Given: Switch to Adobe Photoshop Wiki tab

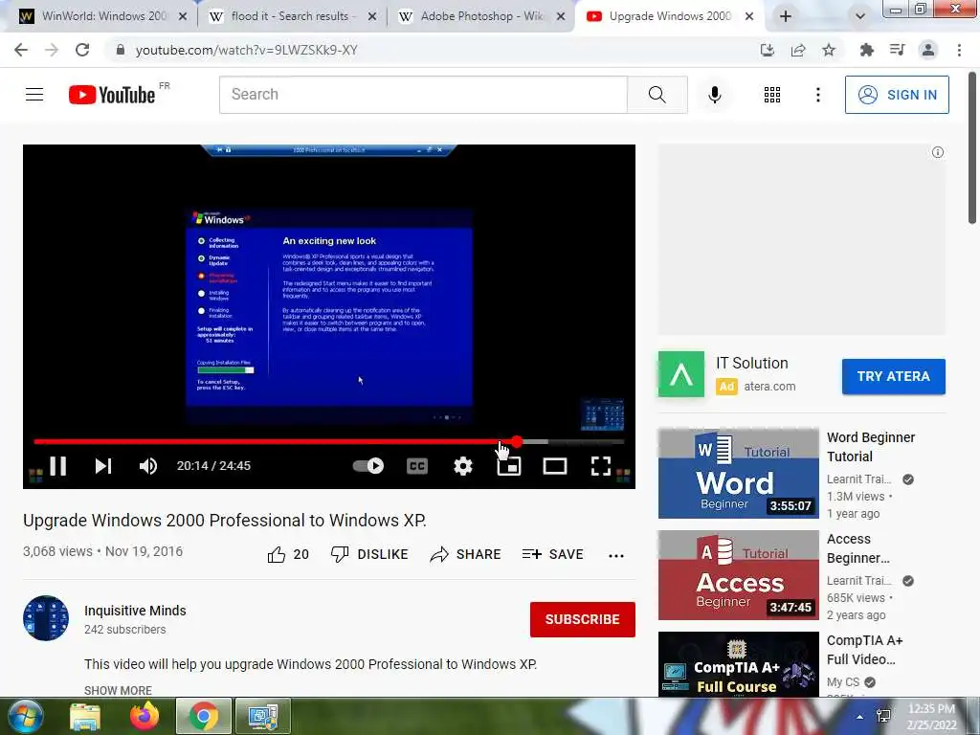Looking at the screenshot, I should pyautogui.click(x=480, y=16).
